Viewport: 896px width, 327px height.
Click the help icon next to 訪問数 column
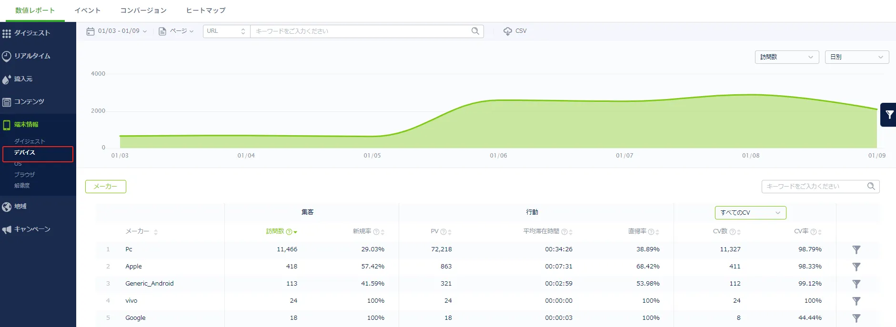[x=289, y=232]
